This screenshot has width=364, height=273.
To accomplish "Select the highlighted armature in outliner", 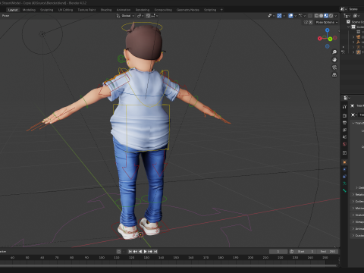I will click(358, 52).
